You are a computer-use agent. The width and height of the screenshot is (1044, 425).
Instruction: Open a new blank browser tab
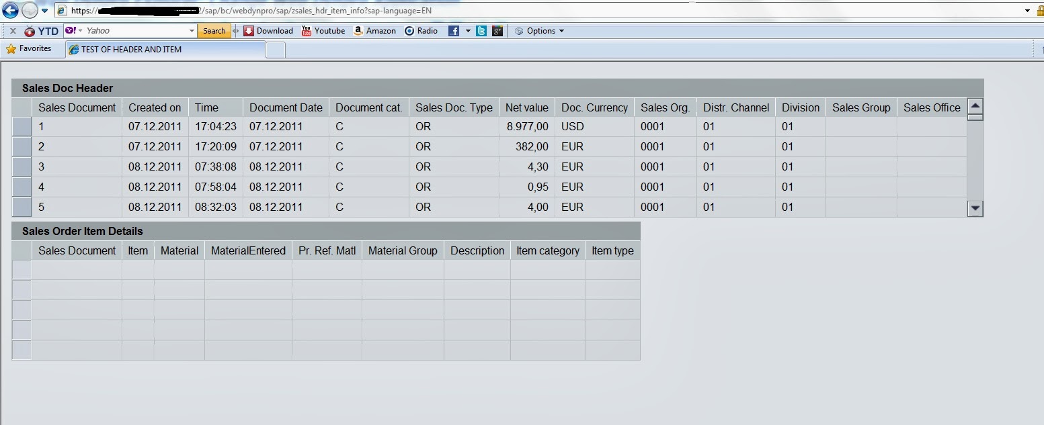pos(276,50)
